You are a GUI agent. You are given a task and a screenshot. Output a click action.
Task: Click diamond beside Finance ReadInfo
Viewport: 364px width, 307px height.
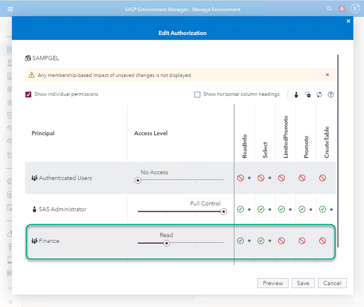coord(249,241)
